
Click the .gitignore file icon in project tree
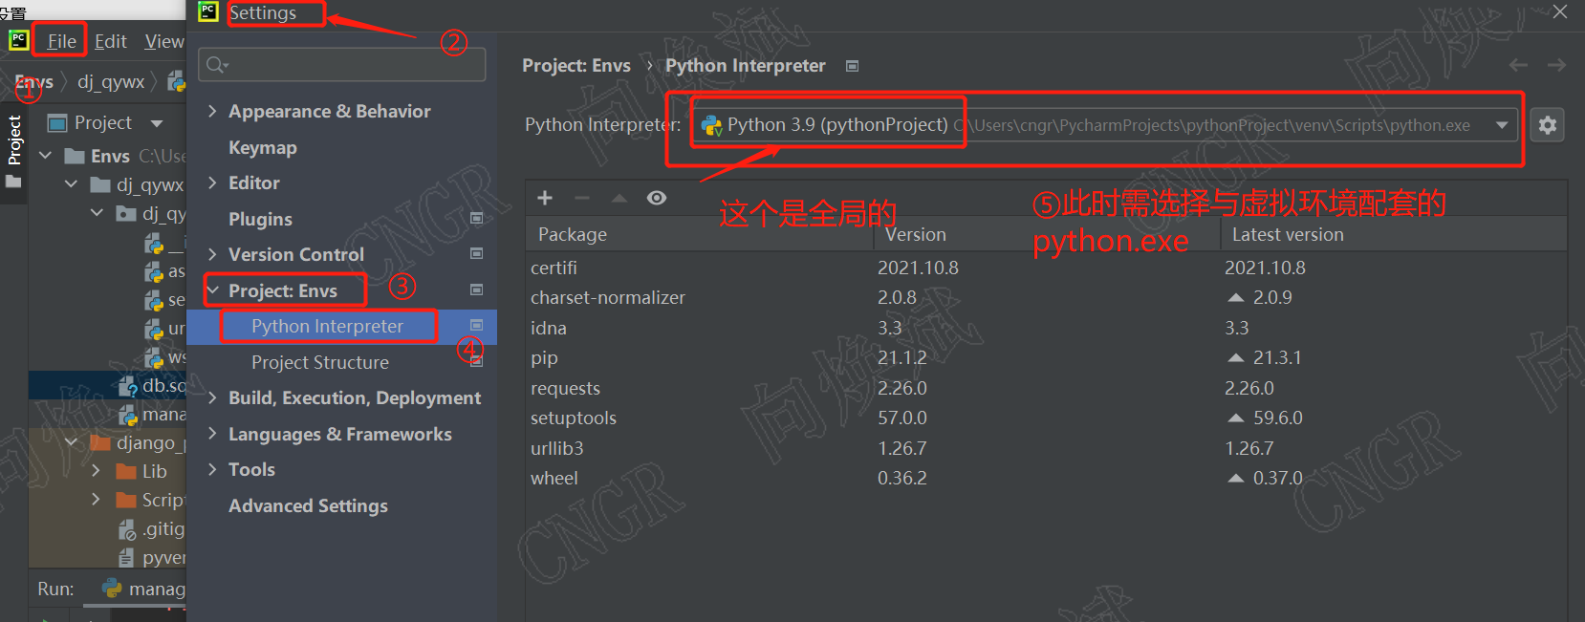pos(127,529)
